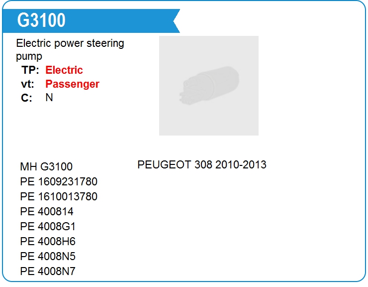Click reference number PE 400814
The image size is (368, 287).
tap(47, 211)
